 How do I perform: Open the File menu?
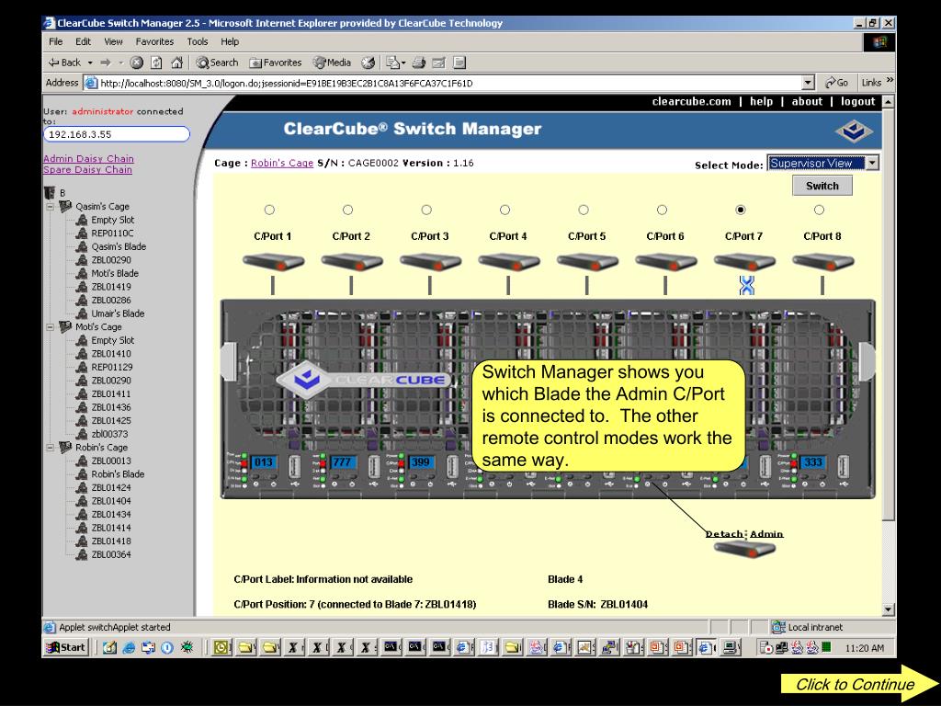(x=56, y=41)
